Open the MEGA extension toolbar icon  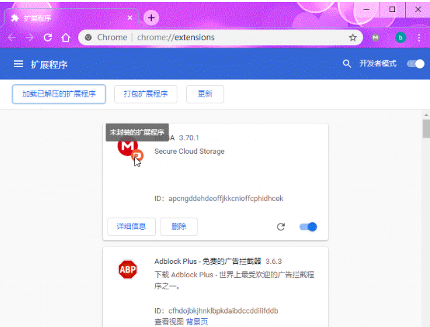point(376,38)
